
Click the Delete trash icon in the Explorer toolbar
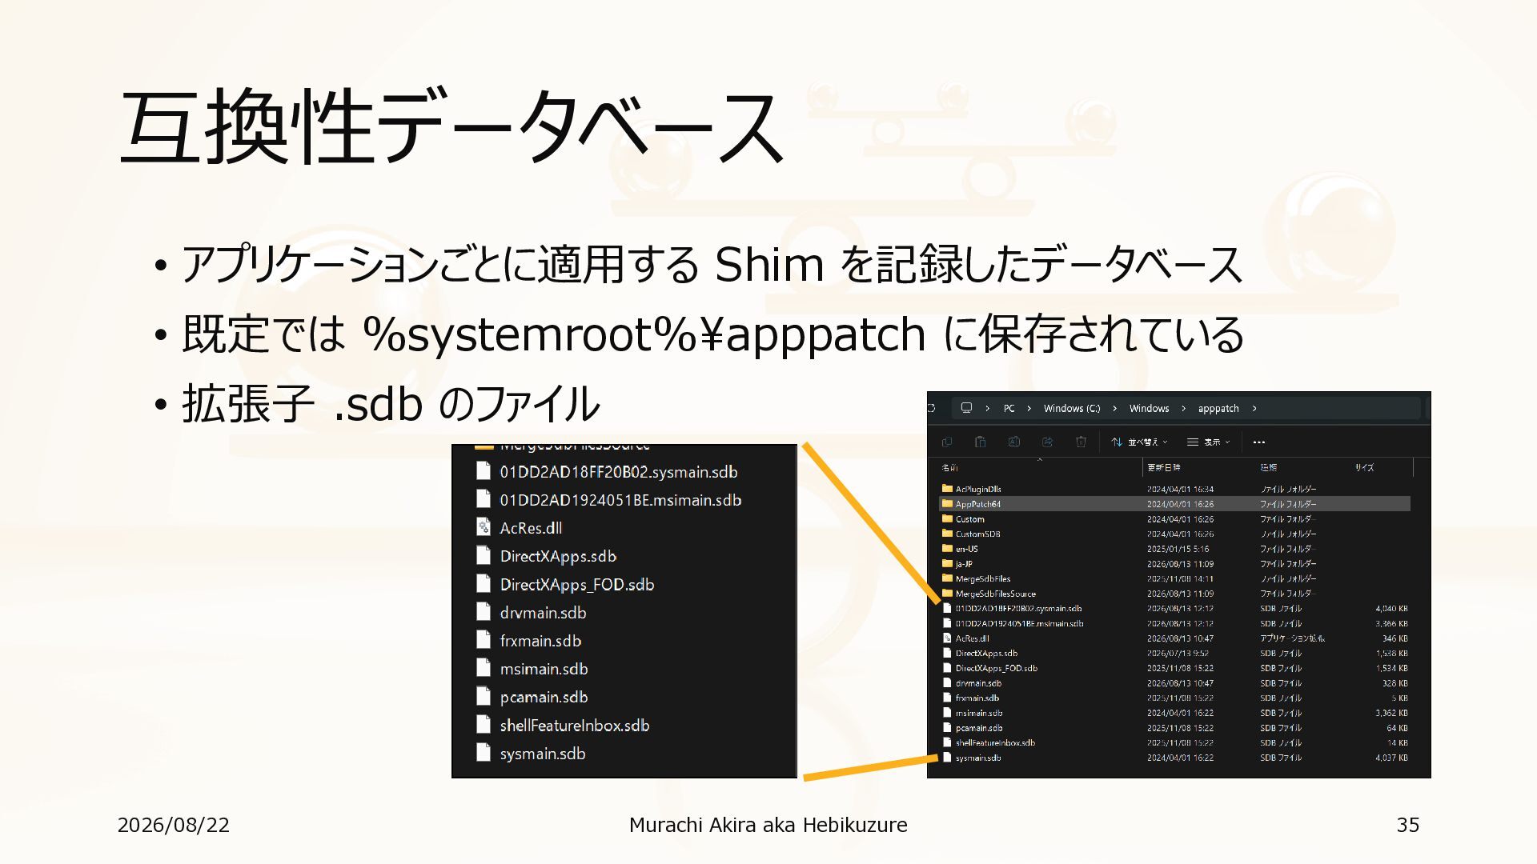[x=1081, y=442]
